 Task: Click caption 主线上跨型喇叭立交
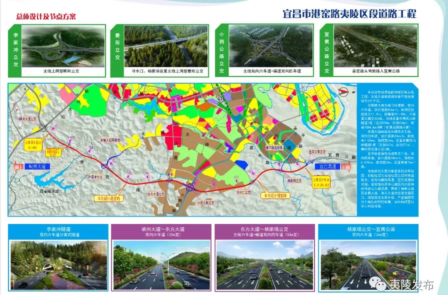point(61,71)
